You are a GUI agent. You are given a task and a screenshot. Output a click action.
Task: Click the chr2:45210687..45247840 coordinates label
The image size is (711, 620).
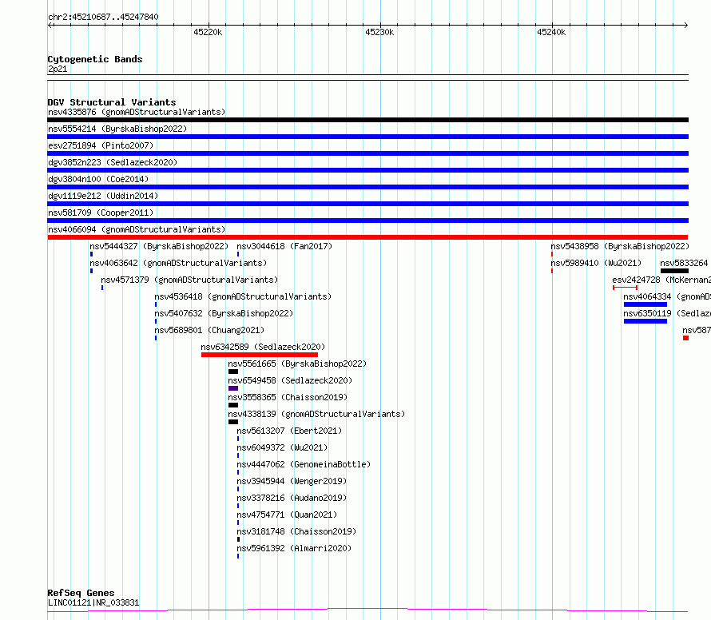click(103, 18)
